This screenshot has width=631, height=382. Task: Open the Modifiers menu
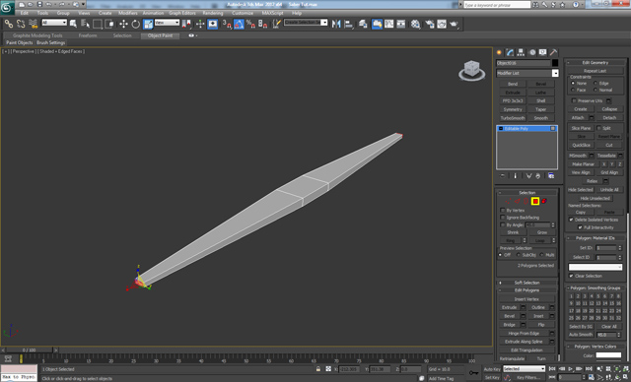128,13
